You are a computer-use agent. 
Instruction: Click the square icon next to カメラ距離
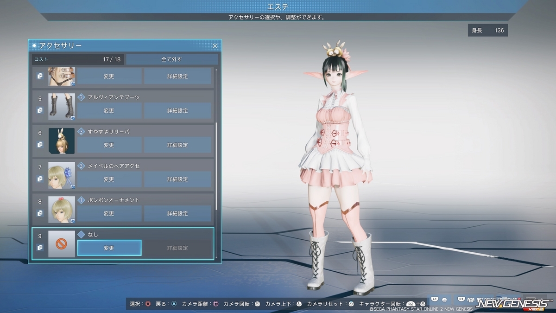point(216,304)
